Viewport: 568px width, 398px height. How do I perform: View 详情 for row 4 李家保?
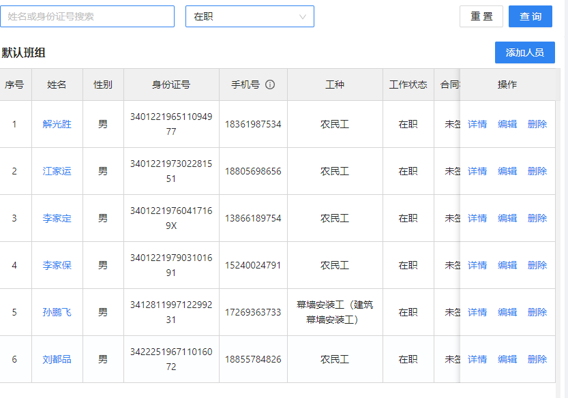[477, 265]
